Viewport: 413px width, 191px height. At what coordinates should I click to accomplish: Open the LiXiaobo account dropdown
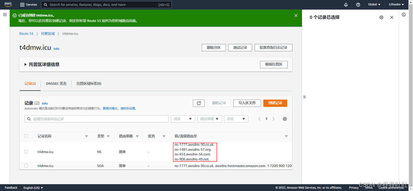[397, 5]
